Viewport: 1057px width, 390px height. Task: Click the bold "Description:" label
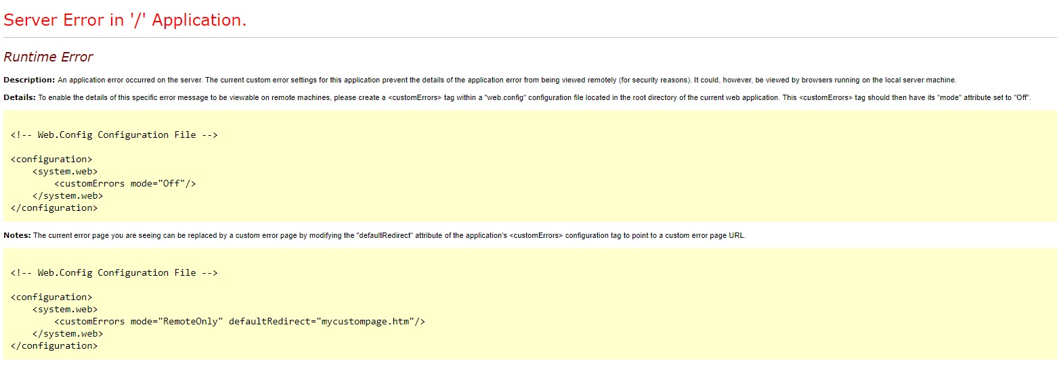click(x=29, y=80)
